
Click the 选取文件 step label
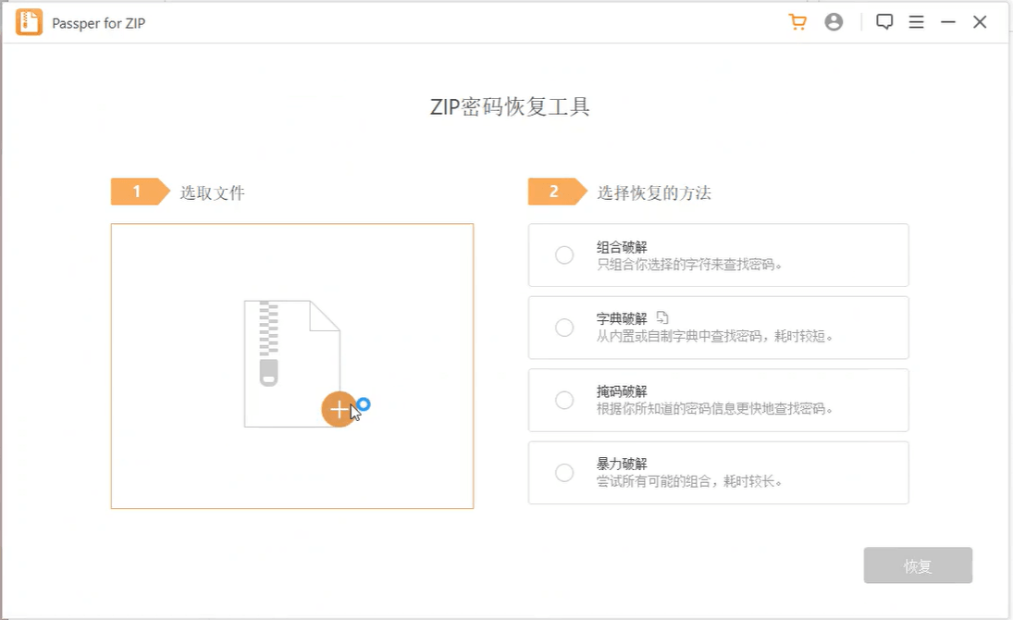point(212,192)
